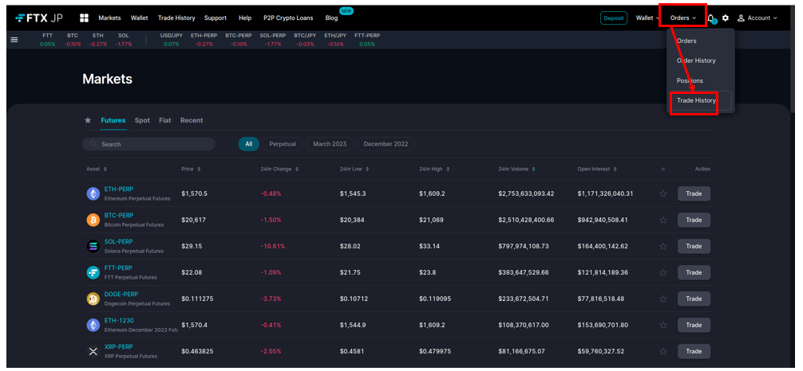Open BTC/JPY in the ticker bar
803x371 pixels.
[x=305, y=40]
